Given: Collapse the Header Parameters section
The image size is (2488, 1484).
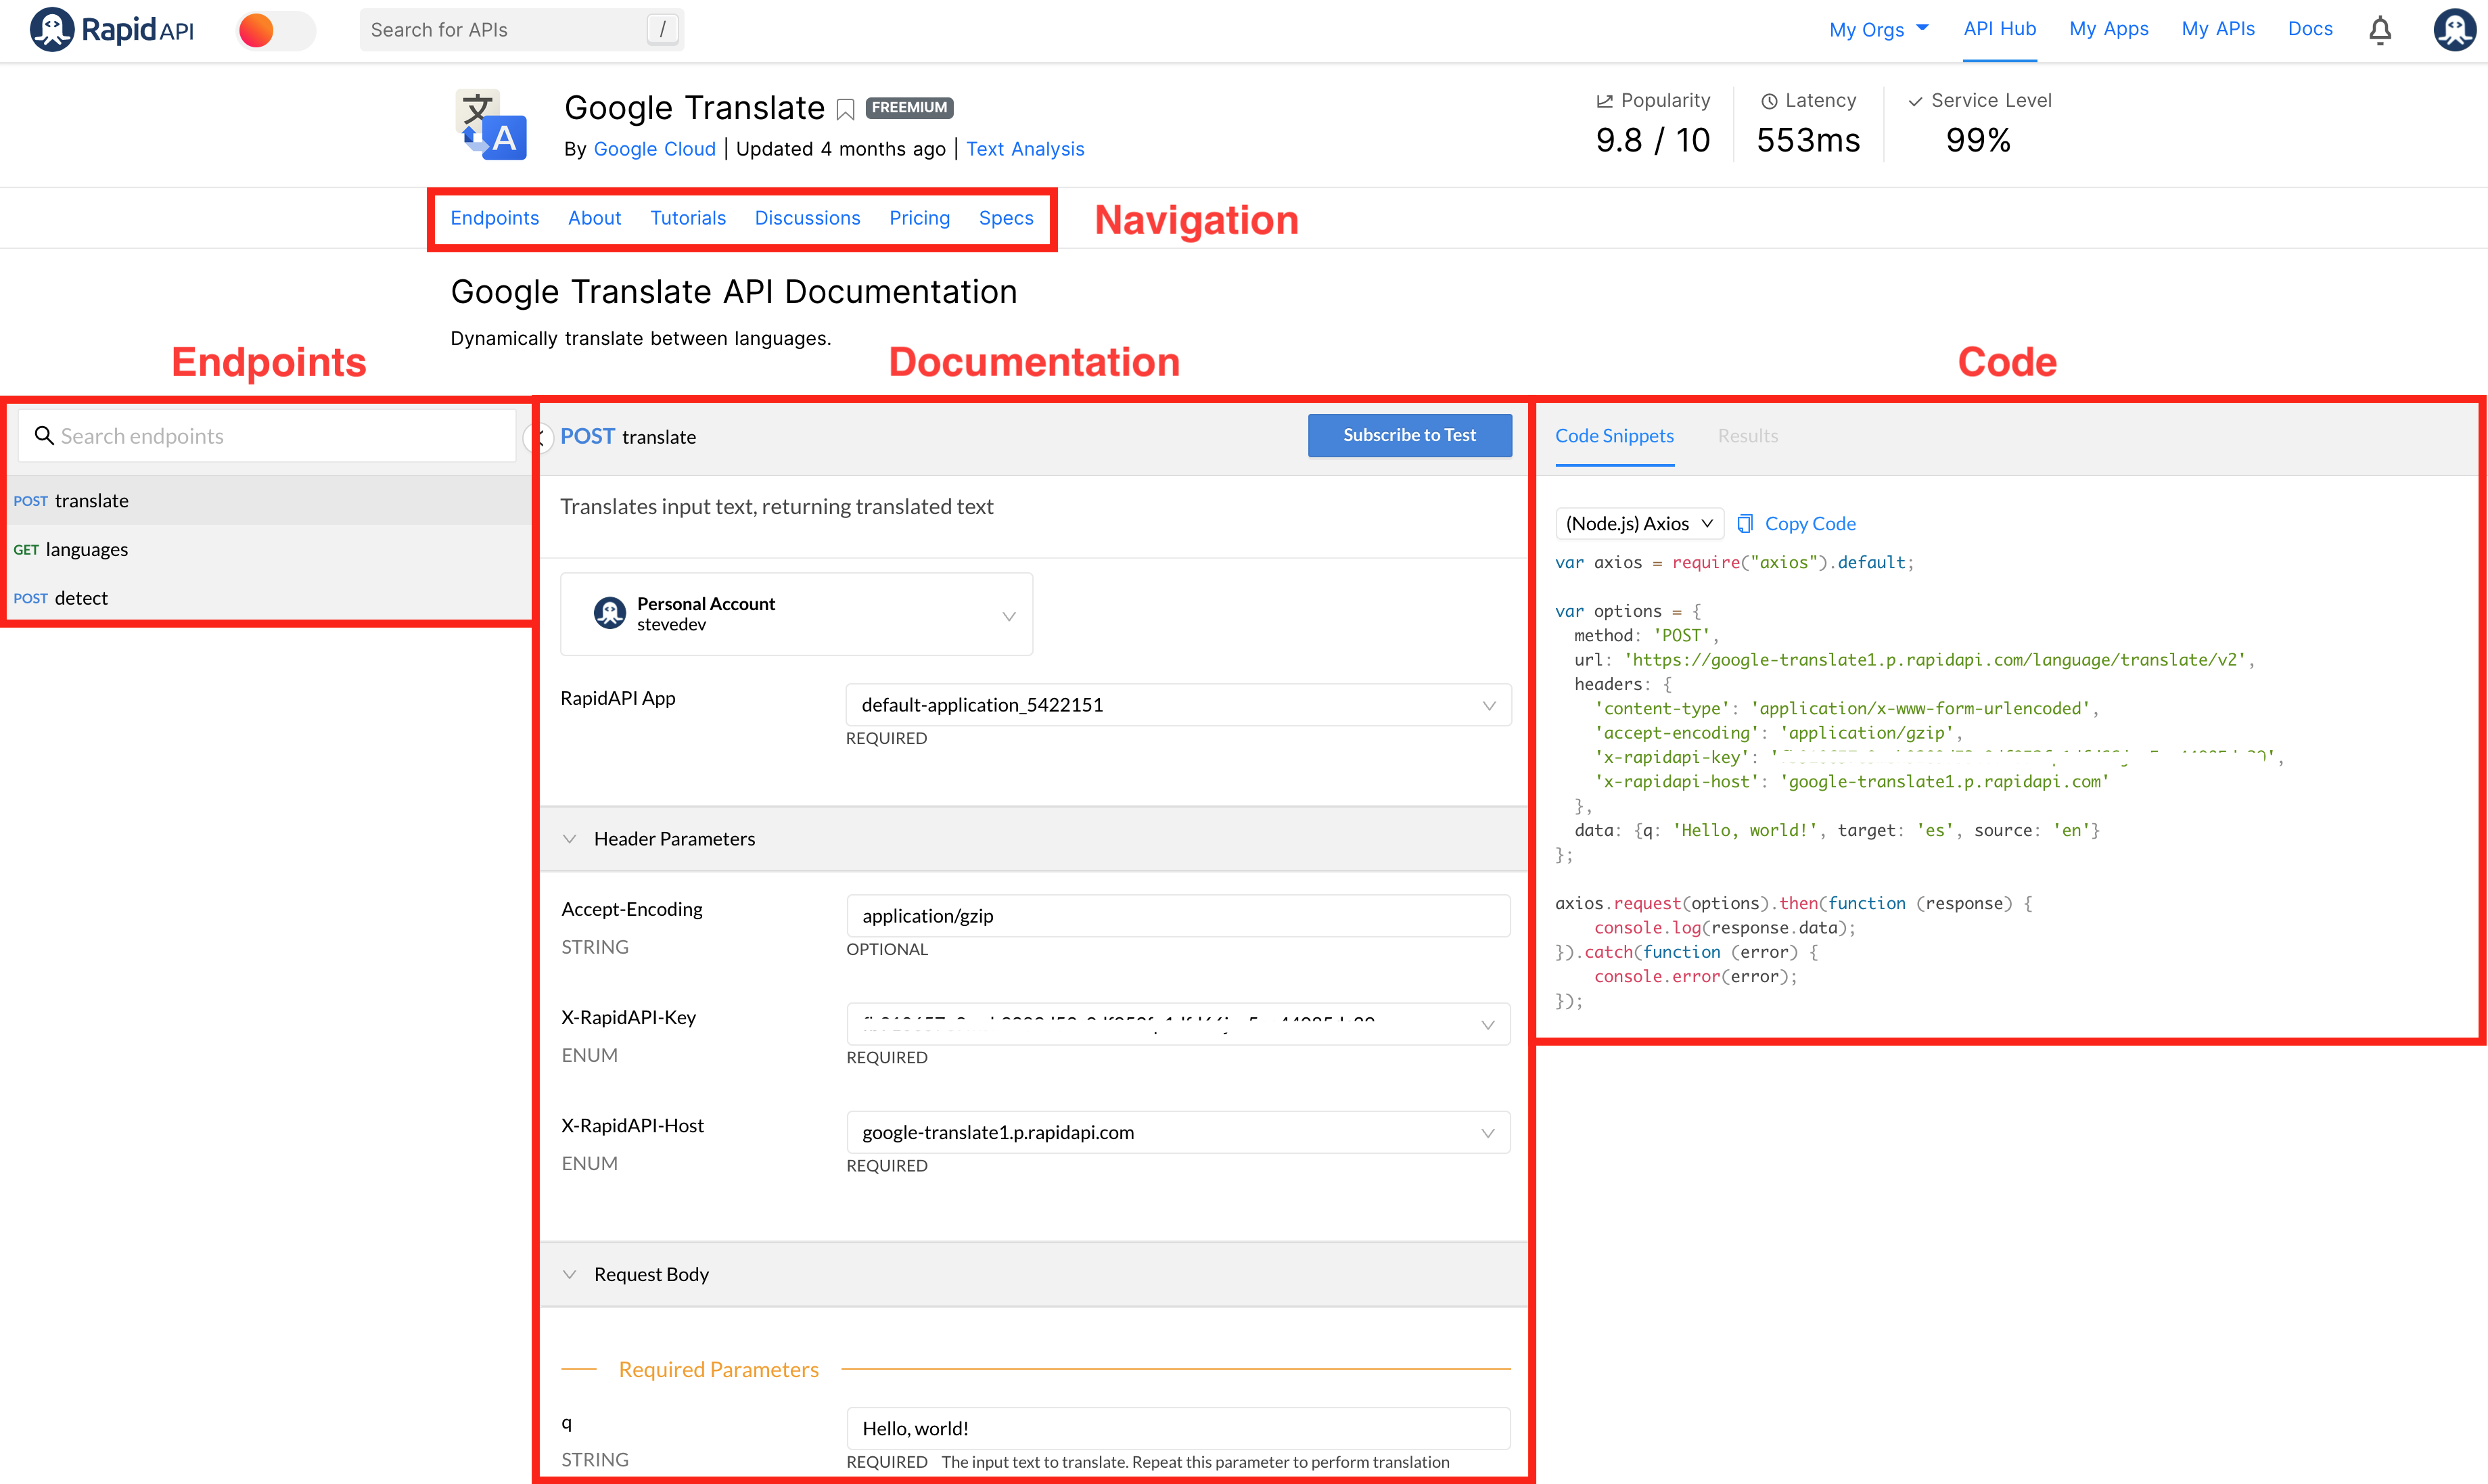Looking at the screenshot, I should pyautogui.click(x=570, y=839).
